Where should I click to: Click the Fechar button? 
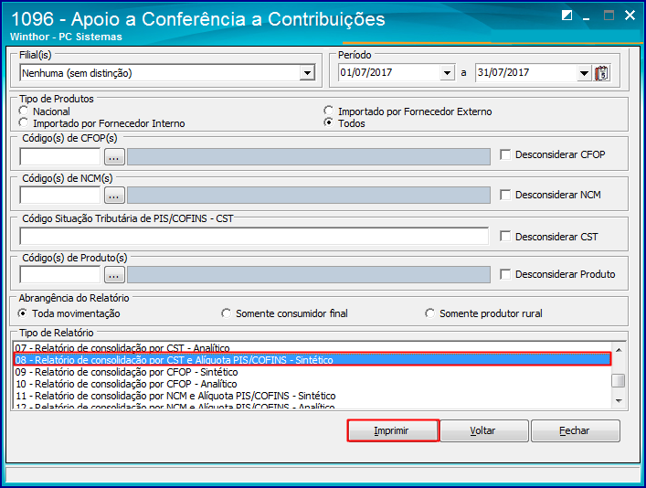click(576, 430)
